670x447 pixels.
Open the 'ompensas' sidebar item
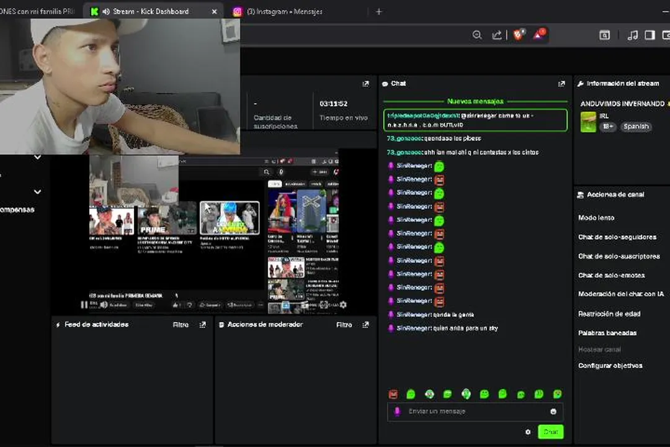[17, 210]
